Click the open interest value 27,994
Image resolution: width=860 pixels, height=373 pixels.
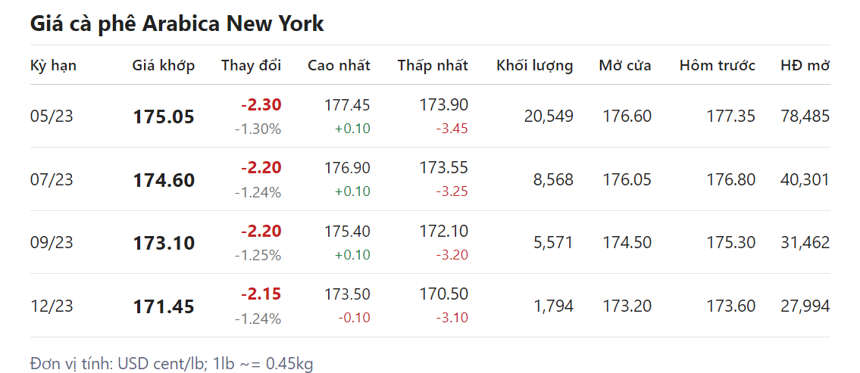click(805, 306)
